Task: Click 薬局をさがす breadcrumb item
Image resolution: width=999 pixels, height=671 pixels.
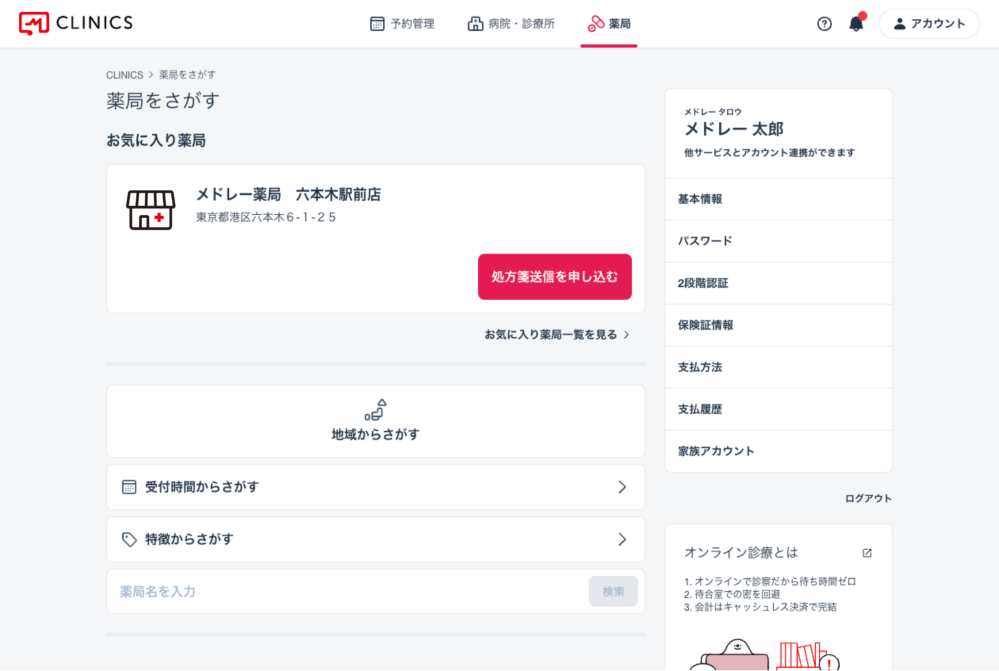Action: [x=187, y=75]
